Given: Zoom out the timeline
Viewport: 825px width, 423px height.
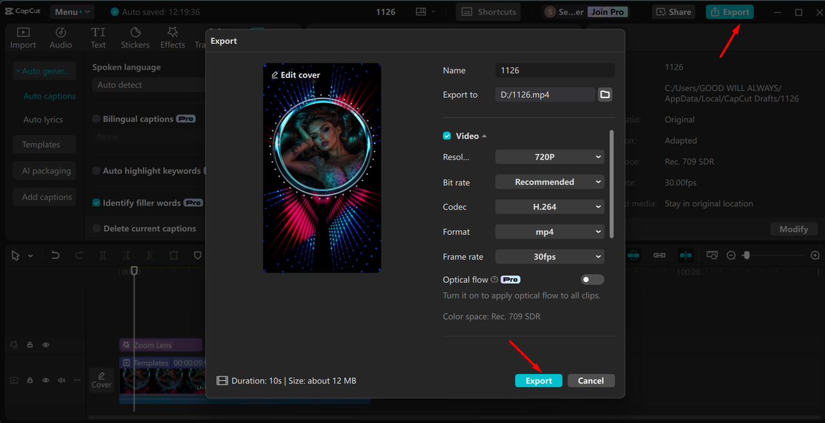Looking at the screenshot, I should pos(731,255).
